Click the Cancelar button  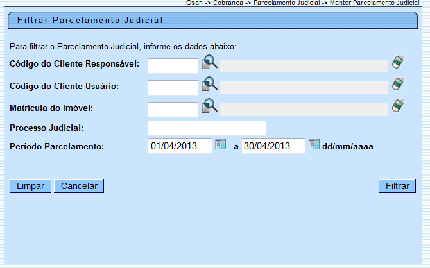coord(79,186)
